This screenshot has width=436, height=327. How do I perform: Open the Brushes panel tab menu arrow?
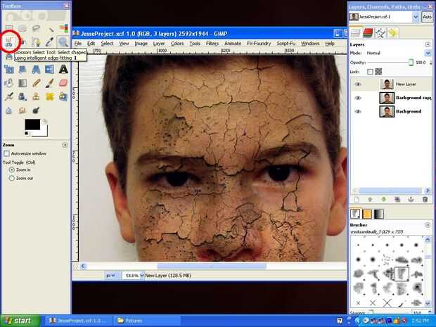pyautogui.click(x=428, y=224)
